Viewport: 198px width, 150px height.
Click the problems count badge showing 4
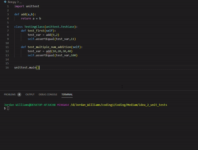click(19, 95)
